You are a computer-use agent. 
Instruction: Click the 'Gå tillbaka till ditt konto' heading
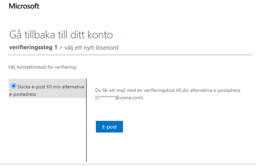(x=61, y=35)
